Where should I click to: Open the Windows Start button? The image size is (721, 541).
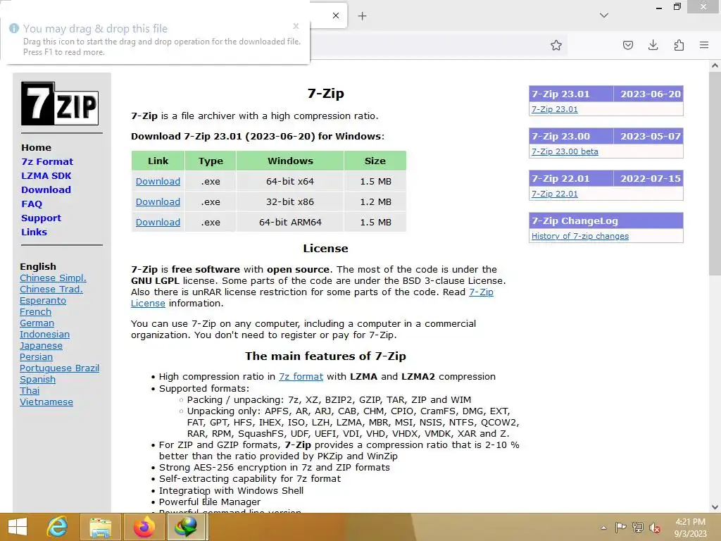(x=18, y=527)
